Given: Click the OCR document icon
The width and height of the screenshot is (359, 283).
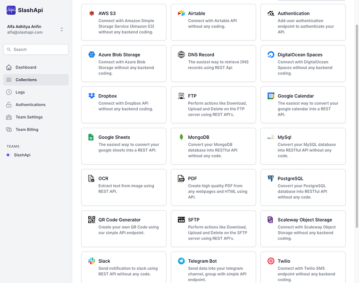Looking at the screenshot, I should click(x=91, y=178).
